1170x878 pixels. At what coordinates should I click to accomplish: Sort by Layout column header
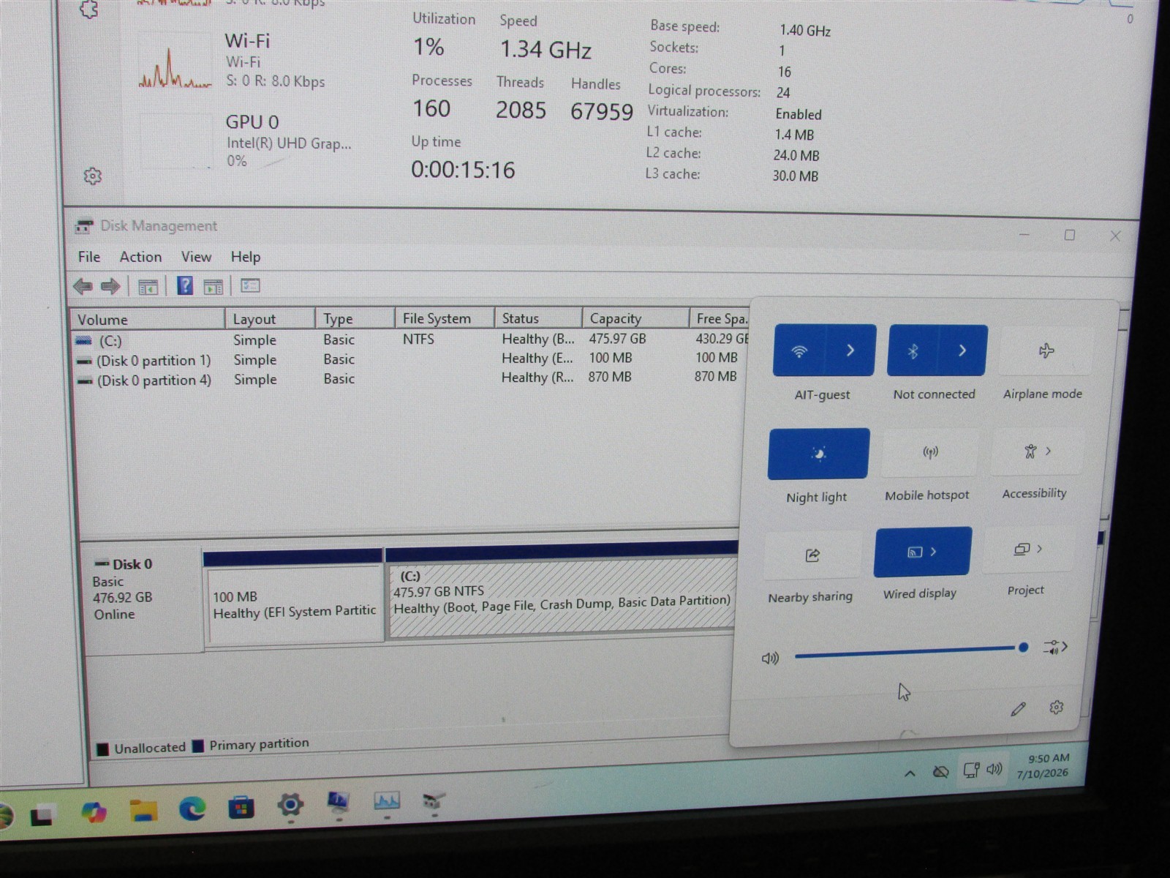click(270, 319)
